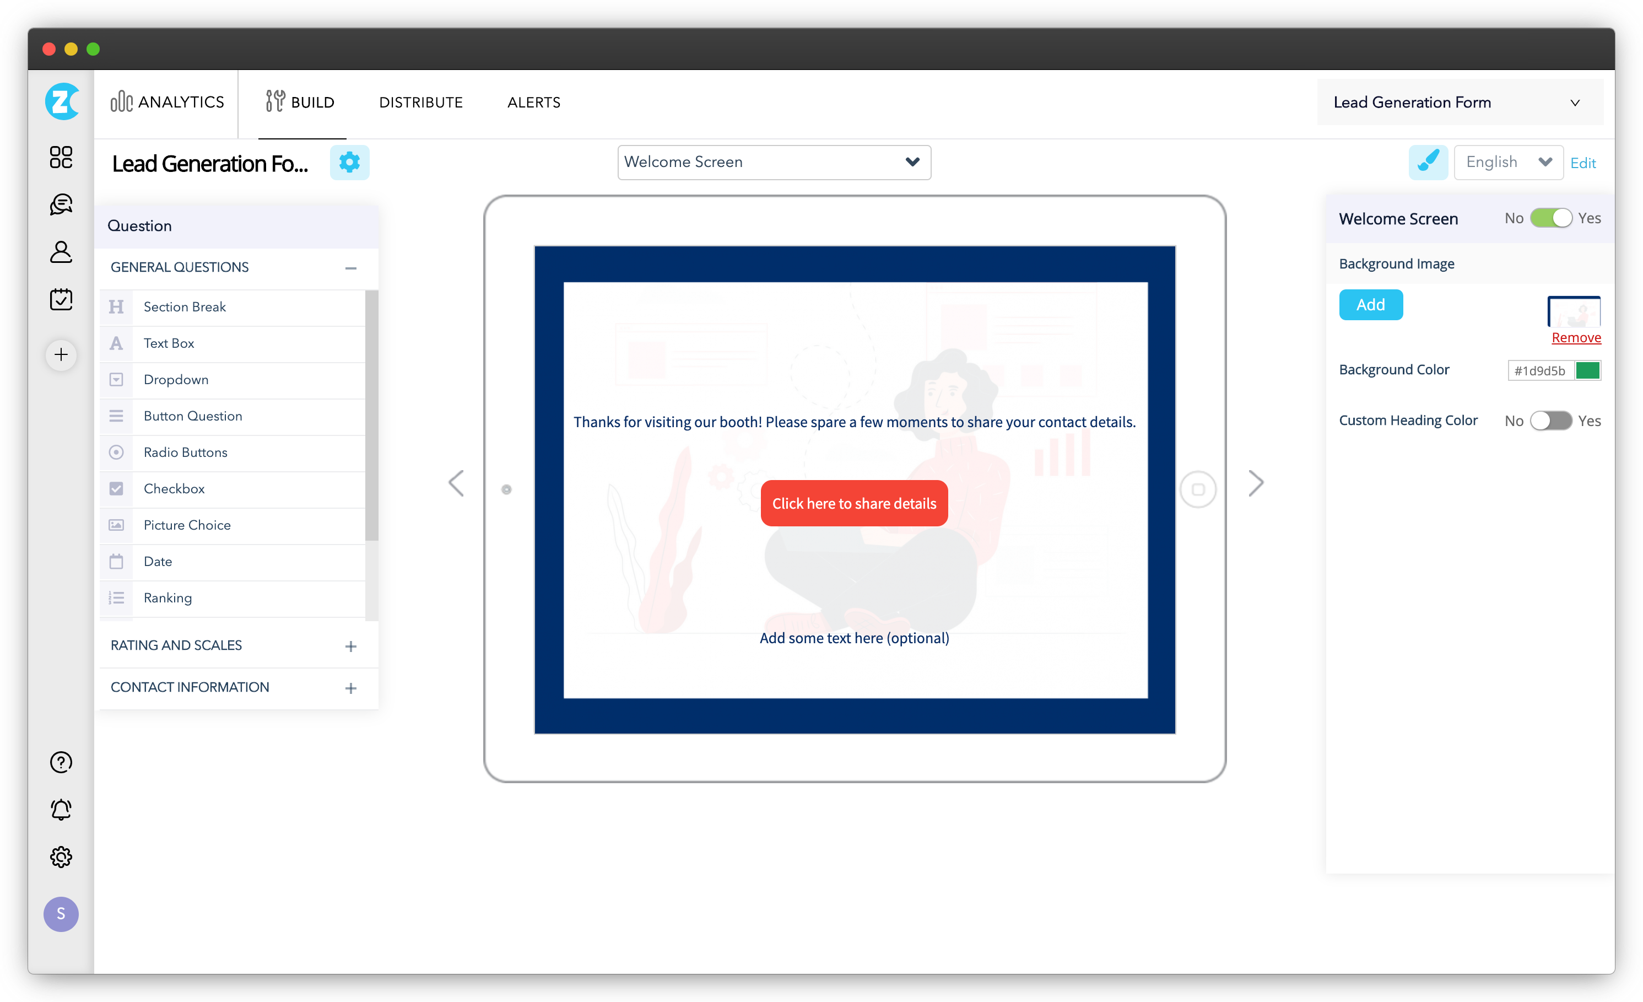Click the Add background image button
This screenshot has width=1643, height=1002.
pyautogui.click(x=1370, y=305)
